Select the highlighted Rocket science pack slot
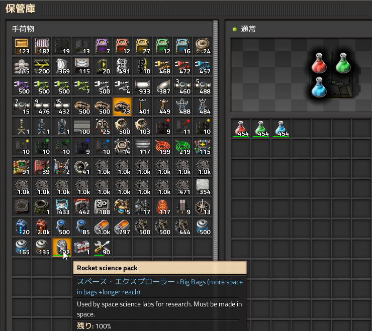 pyautogui.click(x=62, y=247)
